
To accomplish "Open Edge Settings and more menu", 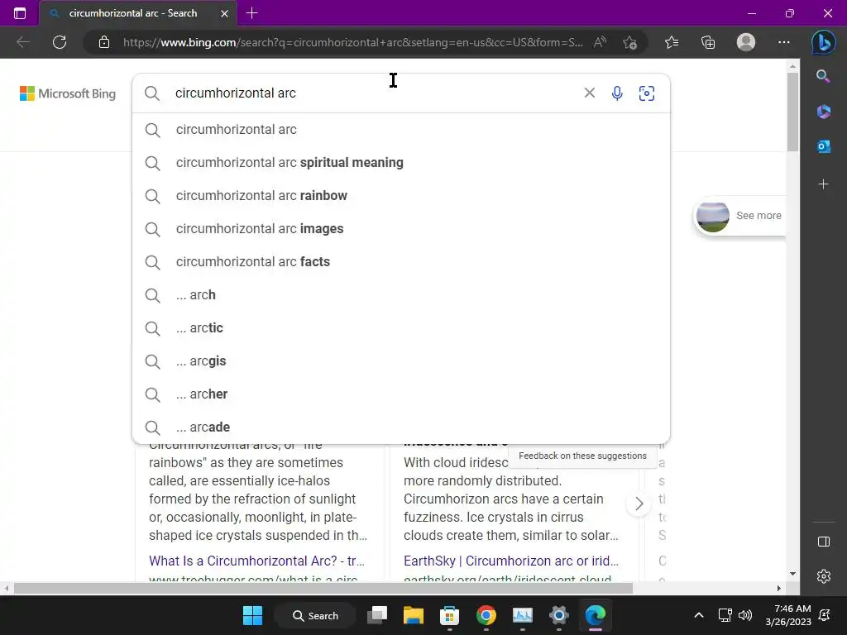I will [784, 42].
